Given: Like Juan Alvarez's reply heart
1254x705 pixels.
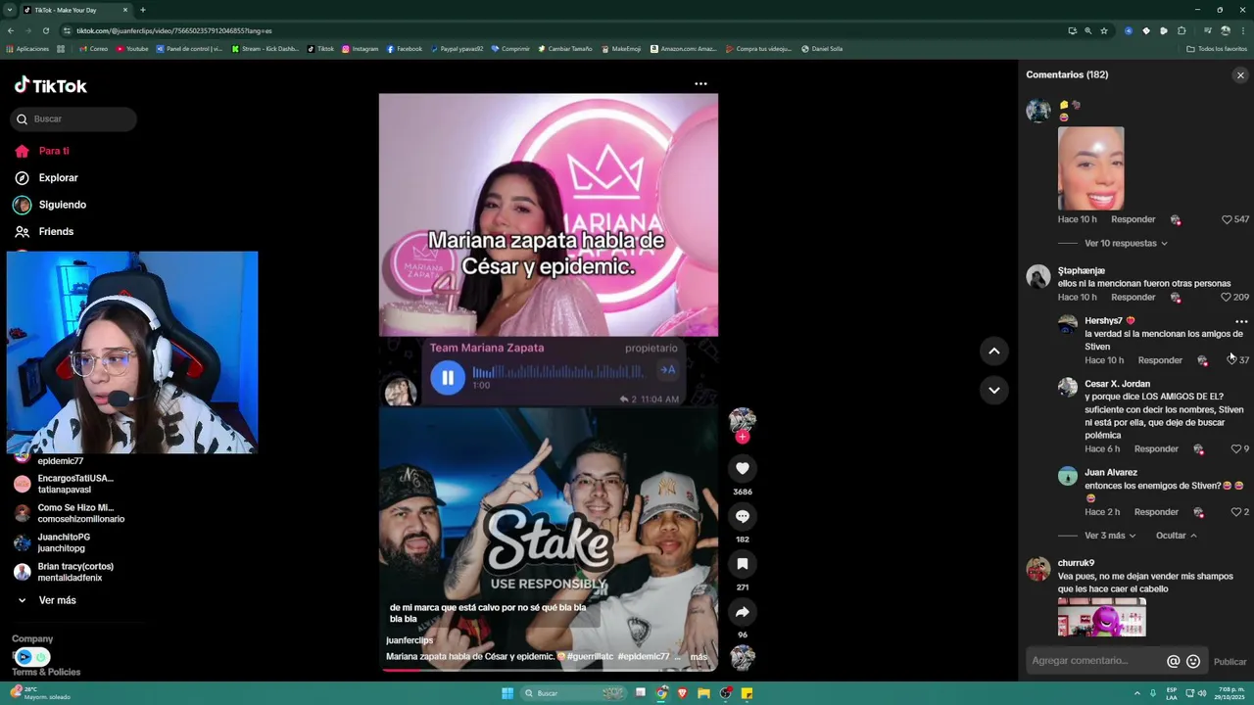Looking at the screenshot, I should click(1236, 512).
